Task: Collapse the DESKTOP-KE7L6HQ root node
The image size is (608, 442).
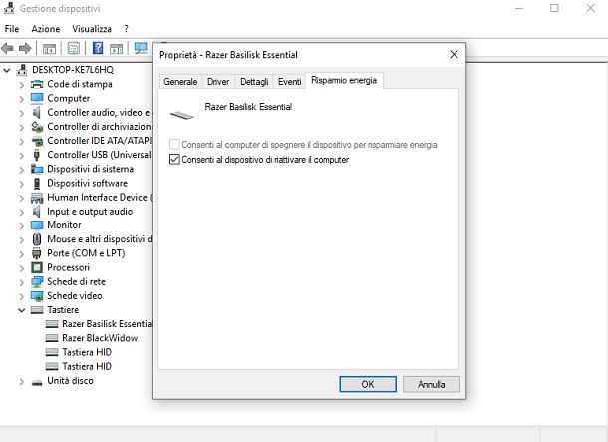Action: tap(7, 70)
